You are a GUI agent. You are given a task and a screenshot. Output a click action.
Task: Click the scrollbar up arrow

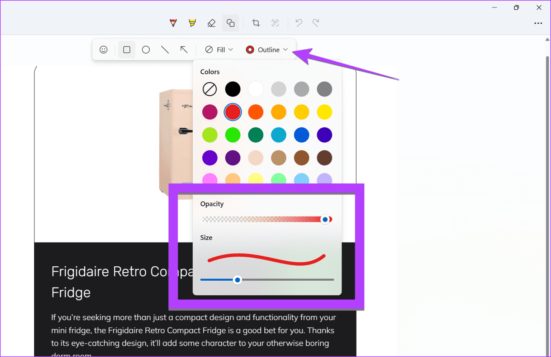pos(547,39)
